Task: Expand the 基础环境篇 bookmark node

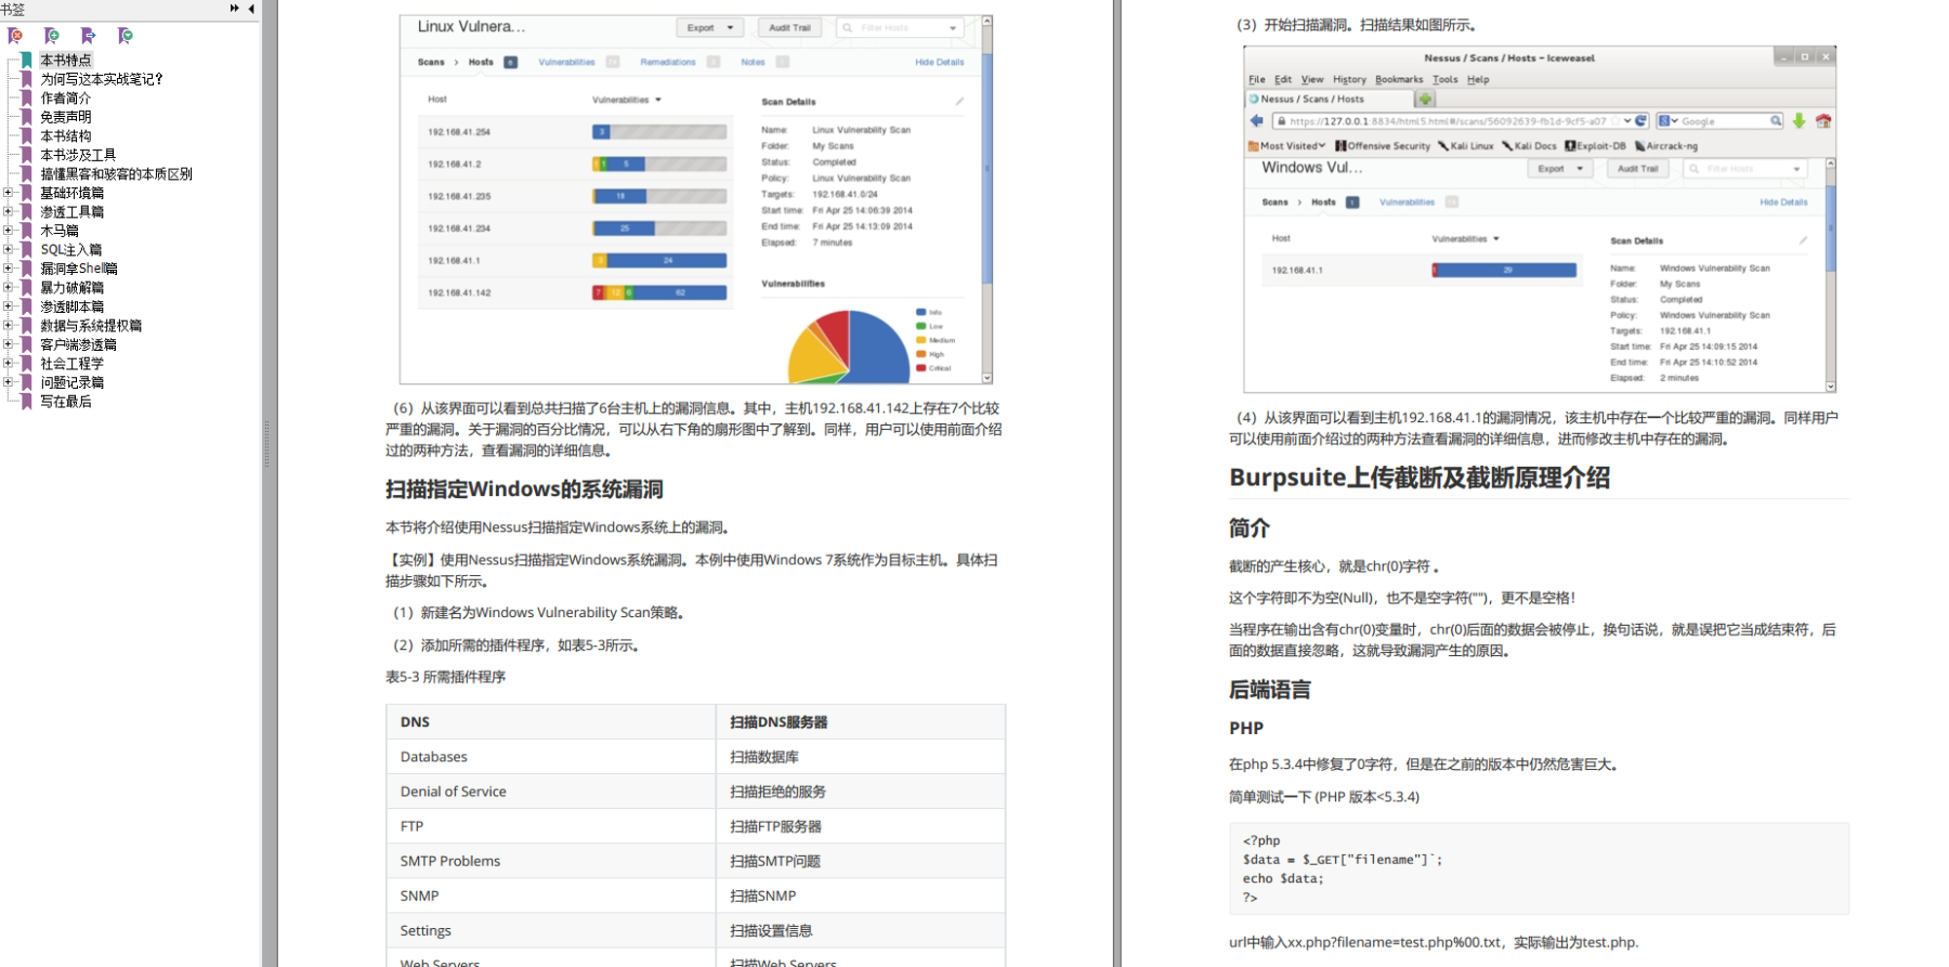Action: (x=8, y=193)
